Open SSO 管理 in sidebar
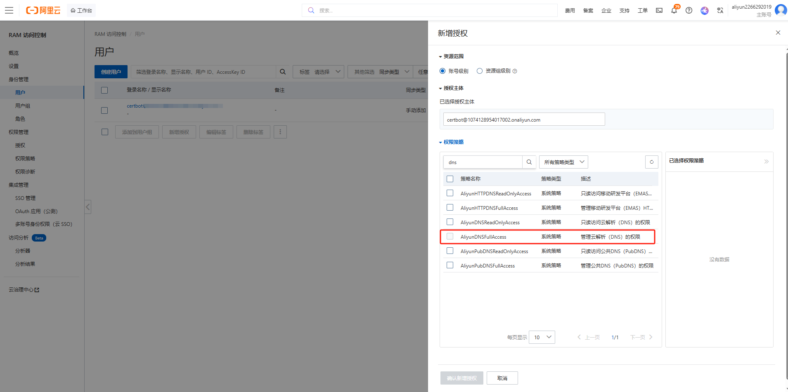This screenshot has height=392, width=788. pos(25,198)
